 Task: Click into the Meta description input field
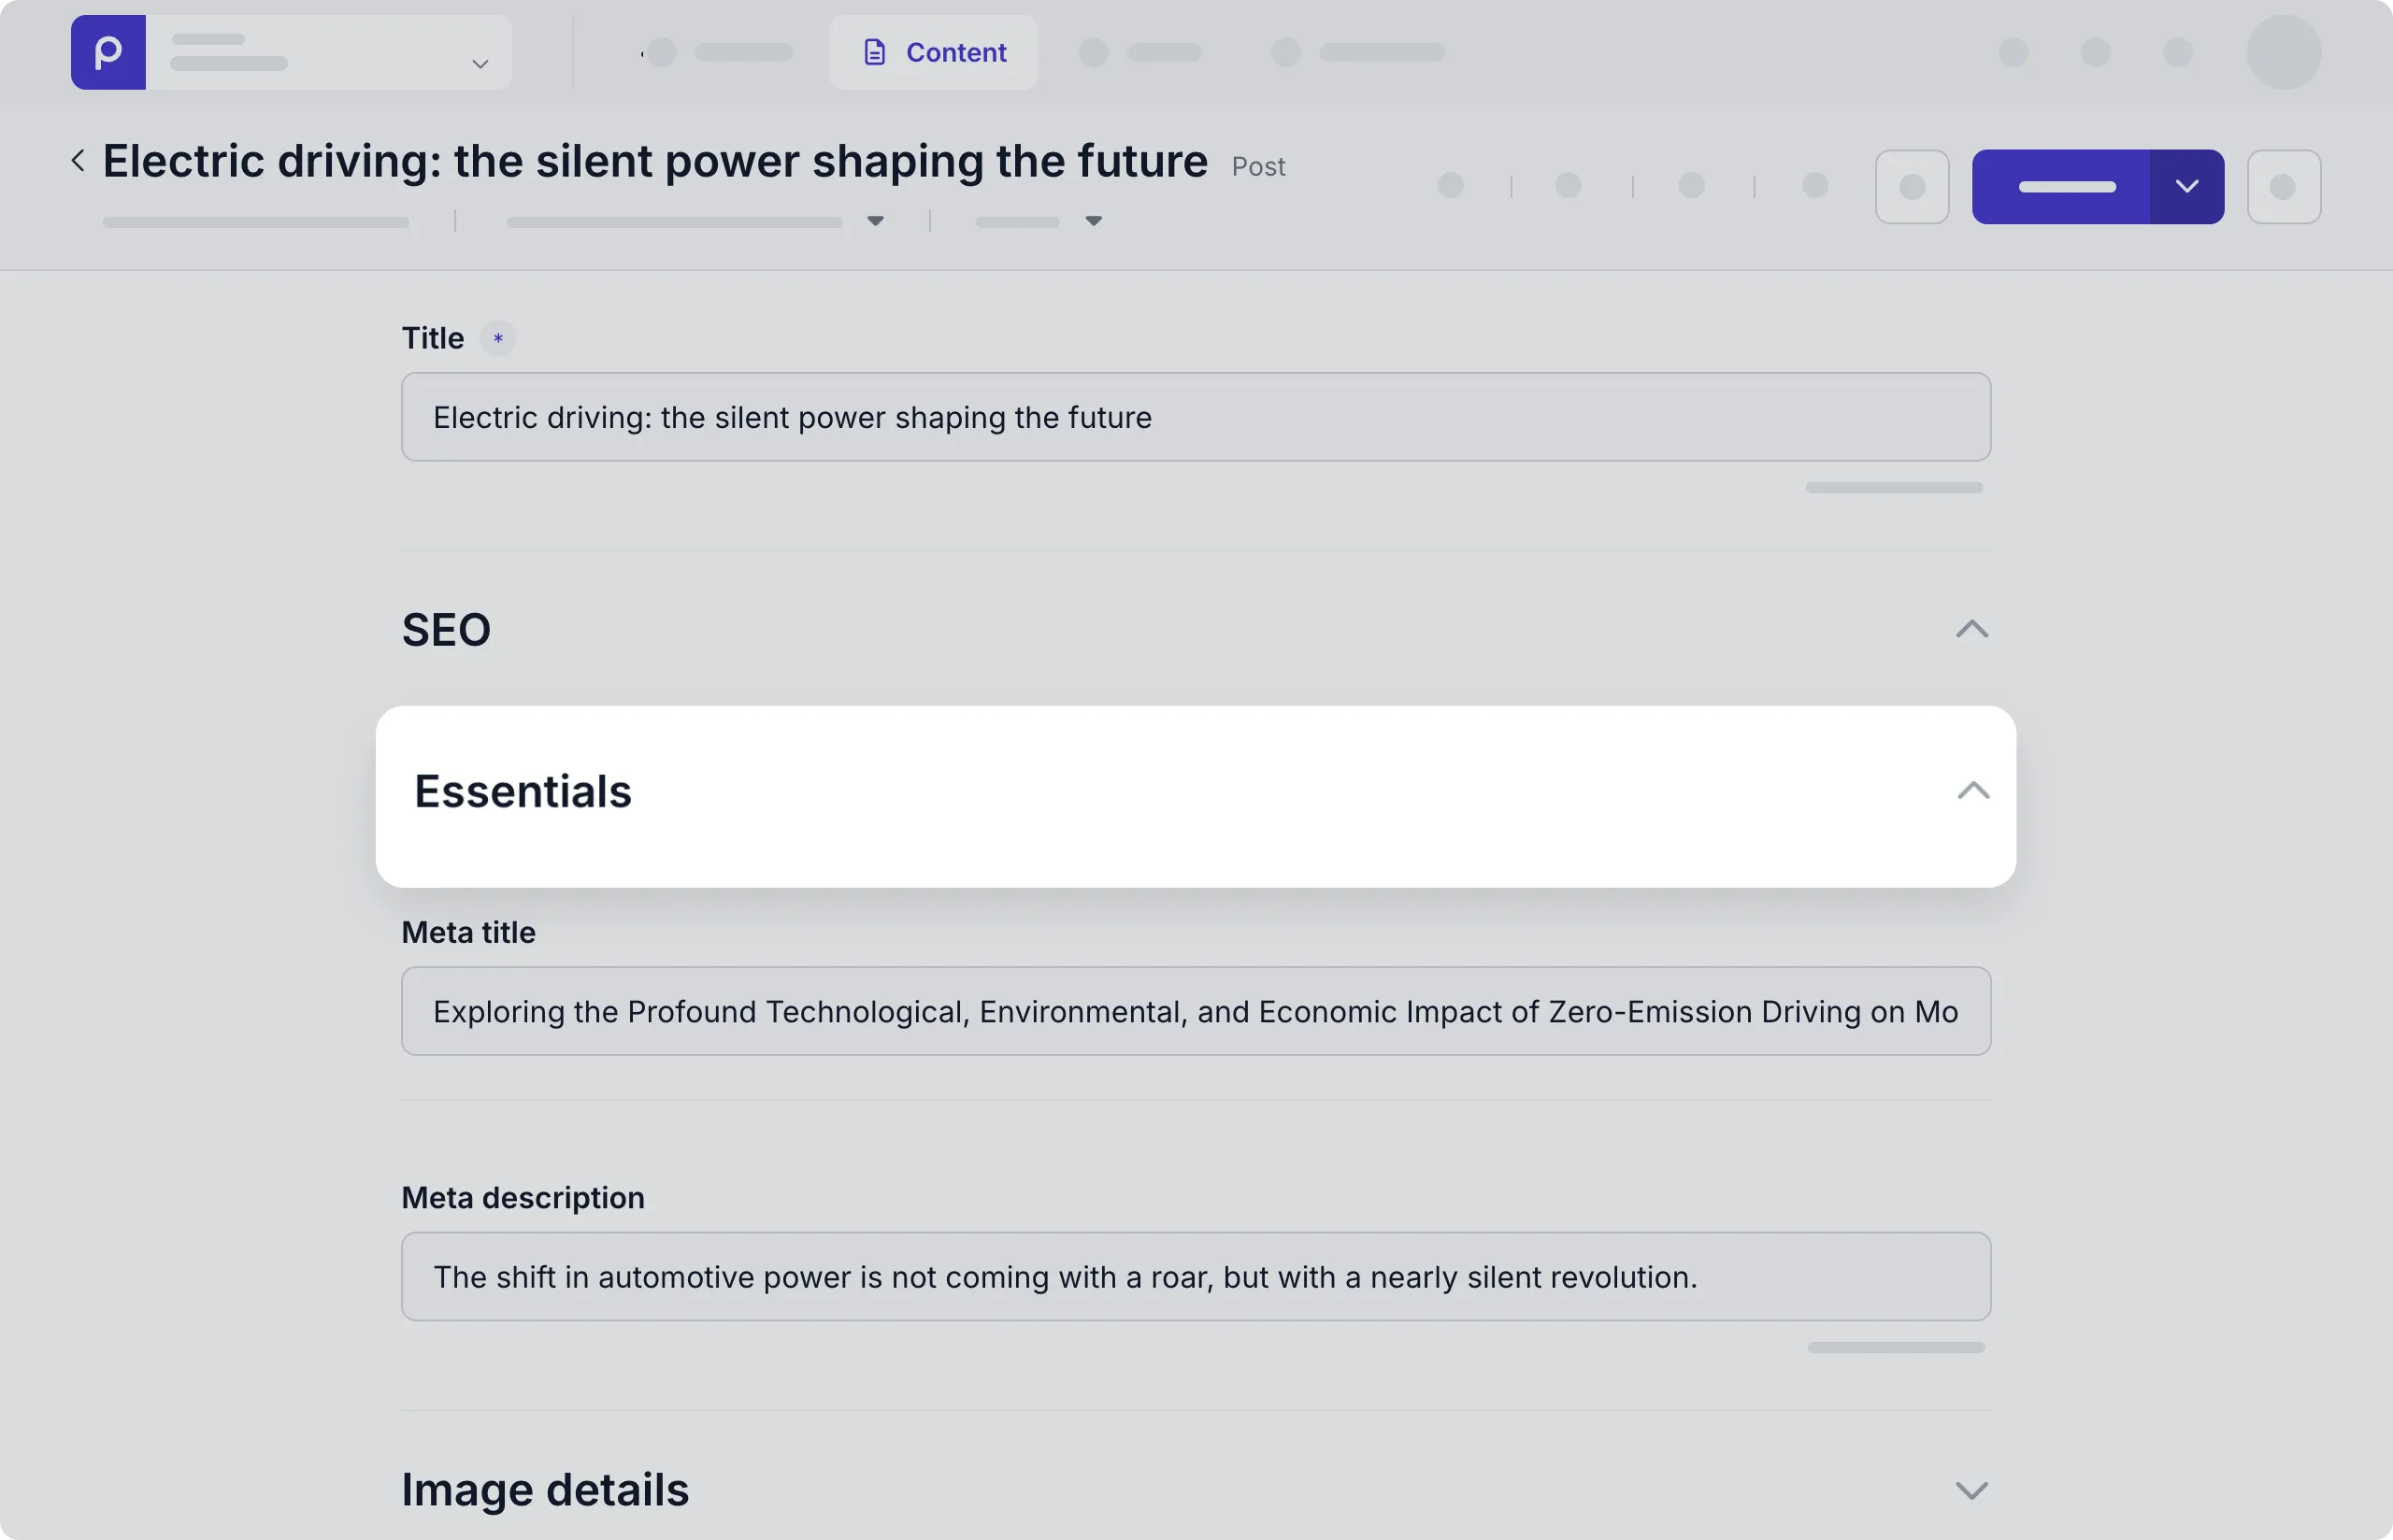point(1196,1277)
